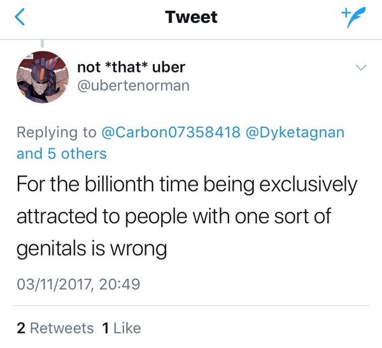Show the "and 5 others" recipients
The width and height of the screenshot is (382, 348).
[61, 153]
